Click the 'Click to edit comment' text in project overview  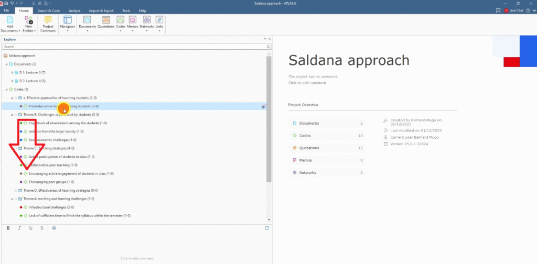307,83
